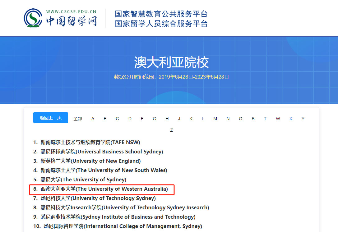
Task: Open the 中国留学网 site title
Action: [71, 21]
